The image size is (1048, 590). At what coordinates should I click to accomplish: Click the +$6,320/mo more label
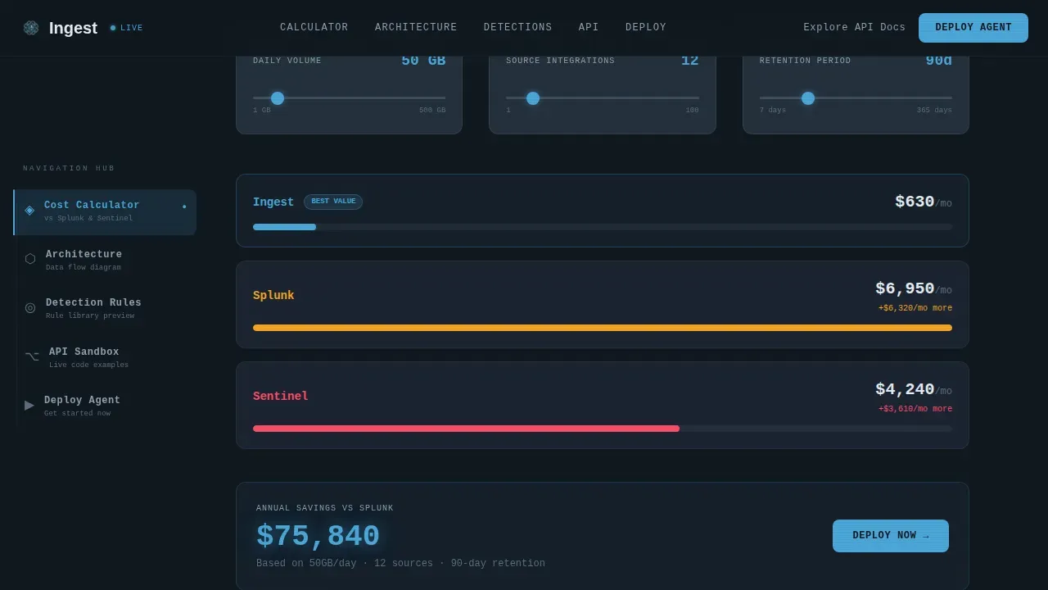(x=915, y=308)
